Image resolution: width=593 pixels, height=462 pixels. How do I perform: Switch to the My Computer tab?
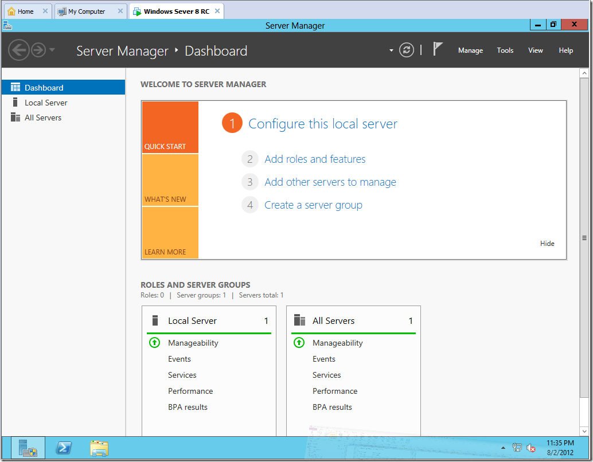coord(87,11)
